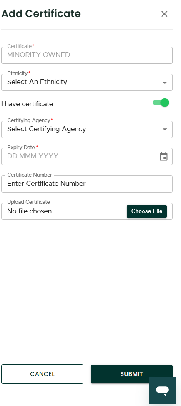Toggle off the 'I have certificate' switch

161,103
